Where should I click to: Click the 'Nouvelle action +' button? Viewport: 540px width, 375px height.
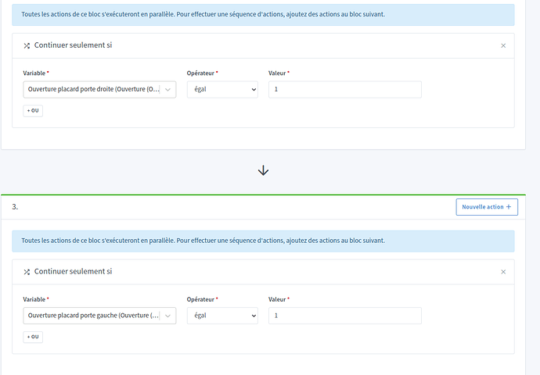[x=486, y=207]
